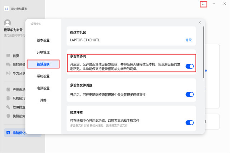The height and width of the screenshot is (153, 230).
Task: Click the 开启后，可在电脑端资源管理器 description text
Action: (x=108, y=95)
